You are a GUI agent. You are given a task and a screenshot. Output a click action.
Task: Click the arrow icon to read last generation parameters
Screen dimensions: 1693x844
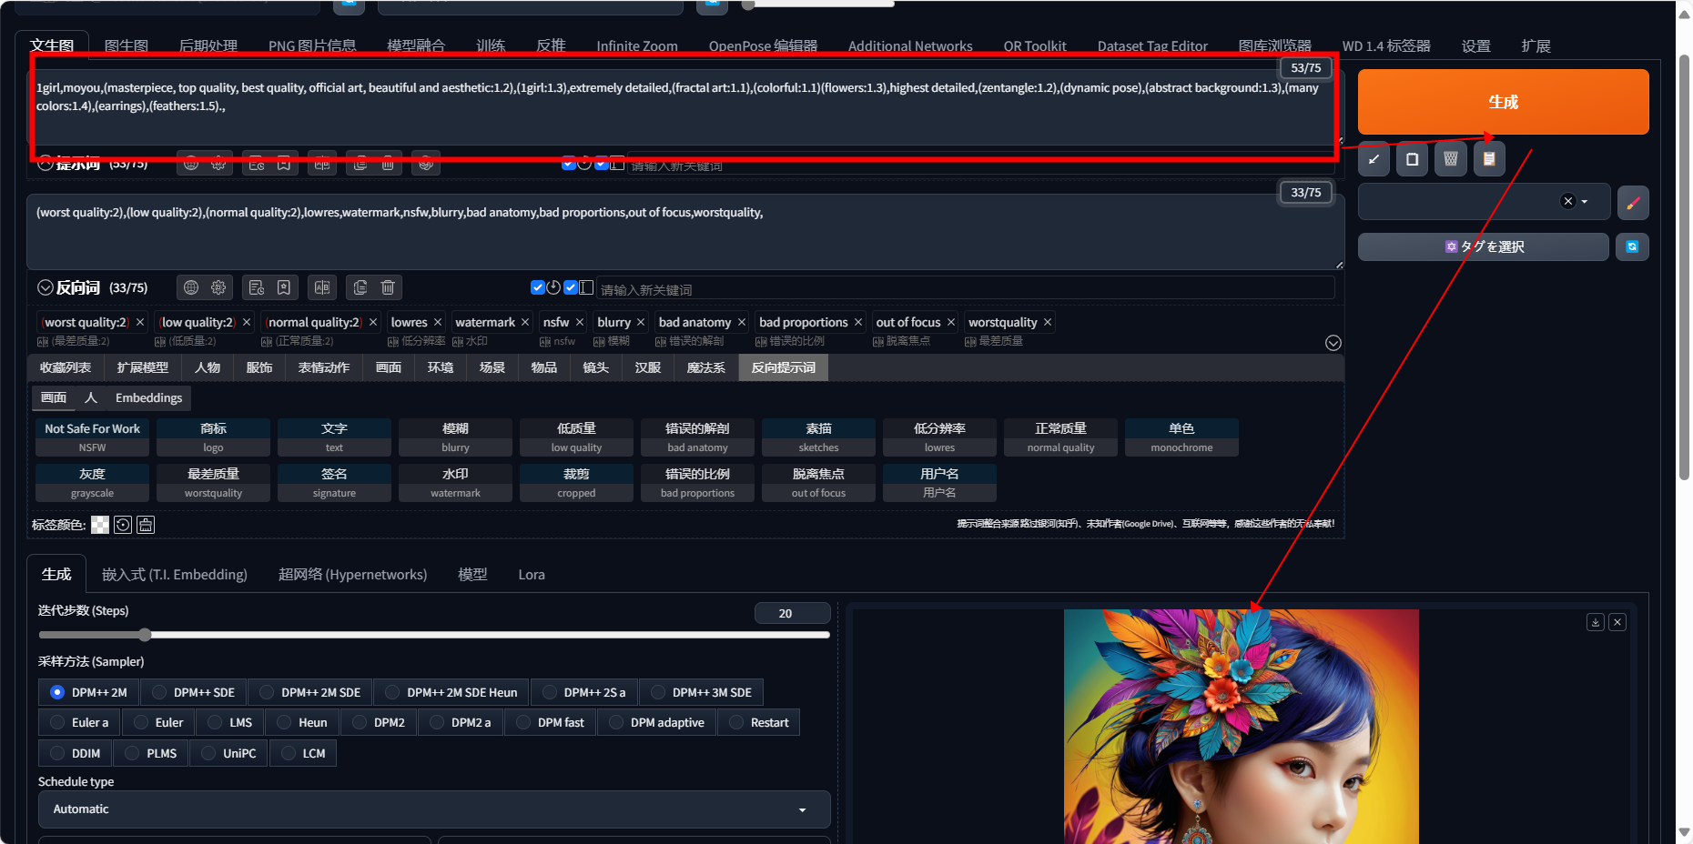click(1374, 159)
